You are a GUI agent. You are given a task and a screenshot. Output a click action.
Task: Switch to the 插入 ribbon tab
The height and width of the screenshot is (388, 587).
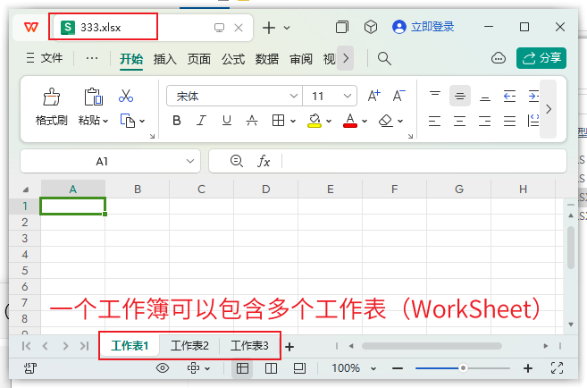click(165, 59)
